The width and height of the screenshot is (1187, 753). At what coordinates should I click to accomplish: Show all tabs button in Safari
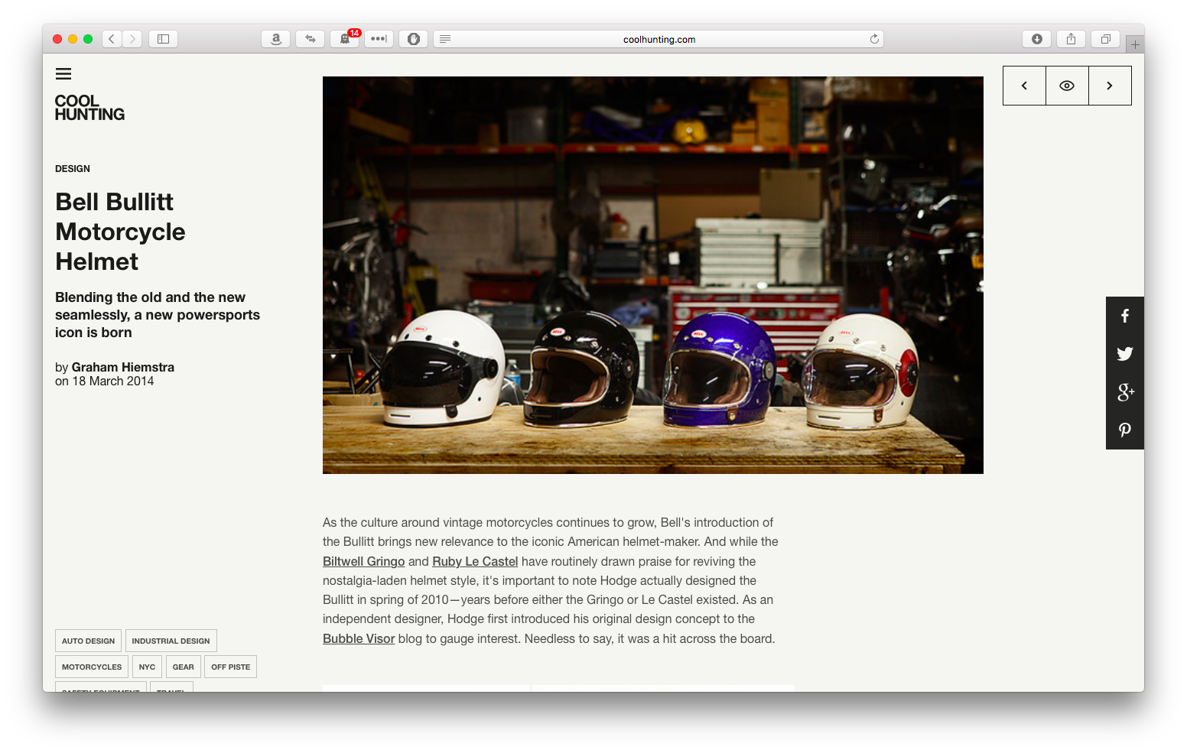point(1105,39)
